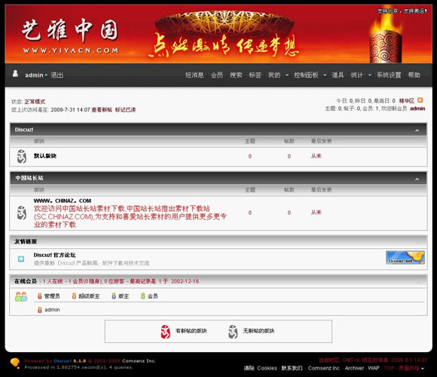Click the 中国站长站 category title

pyautogui.click(x=29, y=178)
